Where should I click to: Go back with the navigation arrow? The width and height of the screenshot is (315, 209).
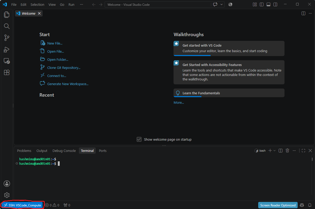[94, 4]
